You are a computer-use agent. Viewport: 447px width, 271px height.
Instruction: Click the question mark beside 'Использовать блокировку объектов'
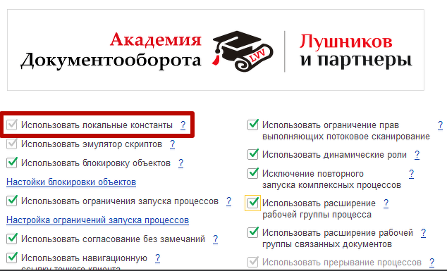pos(180,163)
